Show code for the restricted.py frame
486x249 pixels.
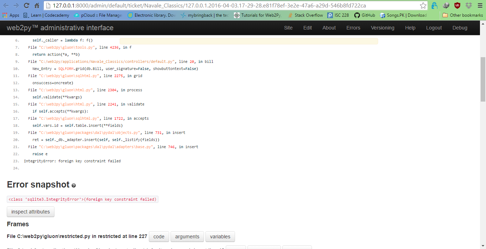tap(159, 237)
